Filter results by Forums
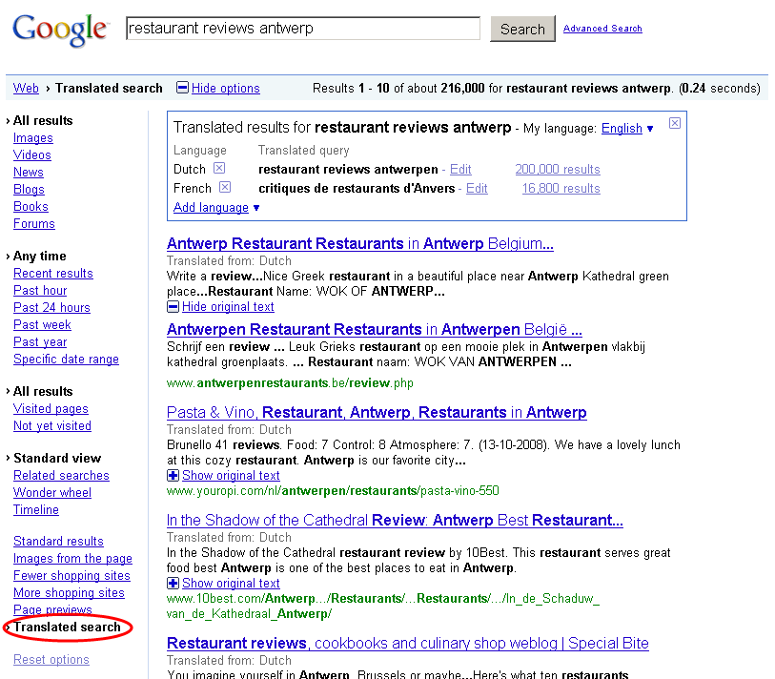The image size is (775, 679). pyautogui.click(x=34, y=223)
